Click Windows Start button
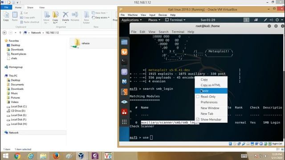The width and height of the screenshot is (285, 160). 5,156
